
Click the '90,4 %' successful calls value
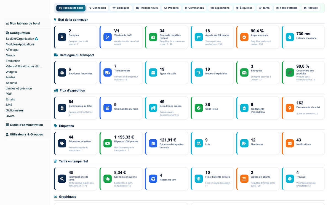[257, 31]
